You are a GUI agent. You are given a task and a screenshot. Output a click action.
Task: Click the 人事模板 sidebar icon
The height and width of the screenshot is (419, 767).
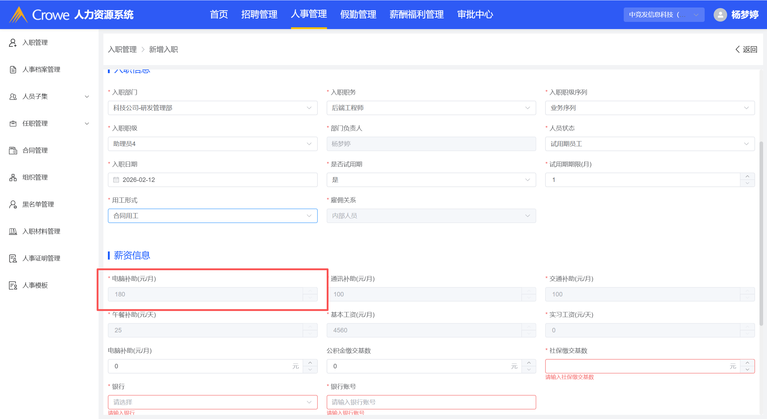pos(13,285)
